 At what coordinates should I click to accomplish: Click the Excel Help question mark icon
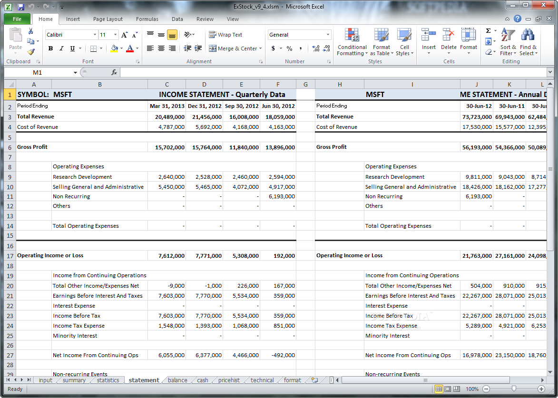coord(518,19)
